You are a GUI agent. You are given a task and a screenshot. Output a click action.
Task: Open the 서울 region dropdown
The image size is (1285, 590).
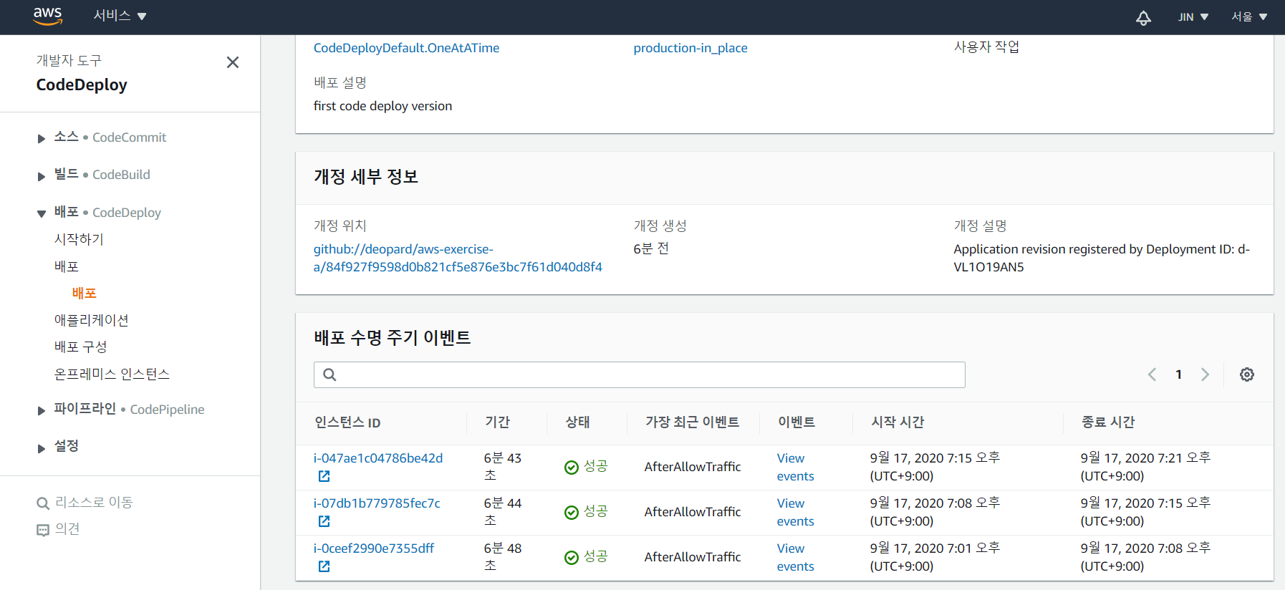pyautogui.click(x=1248, y=16)
